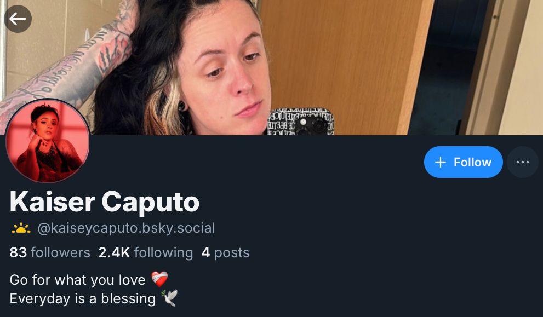543x317 pixels.
Task: View the banner header photo
Action: 272,67
